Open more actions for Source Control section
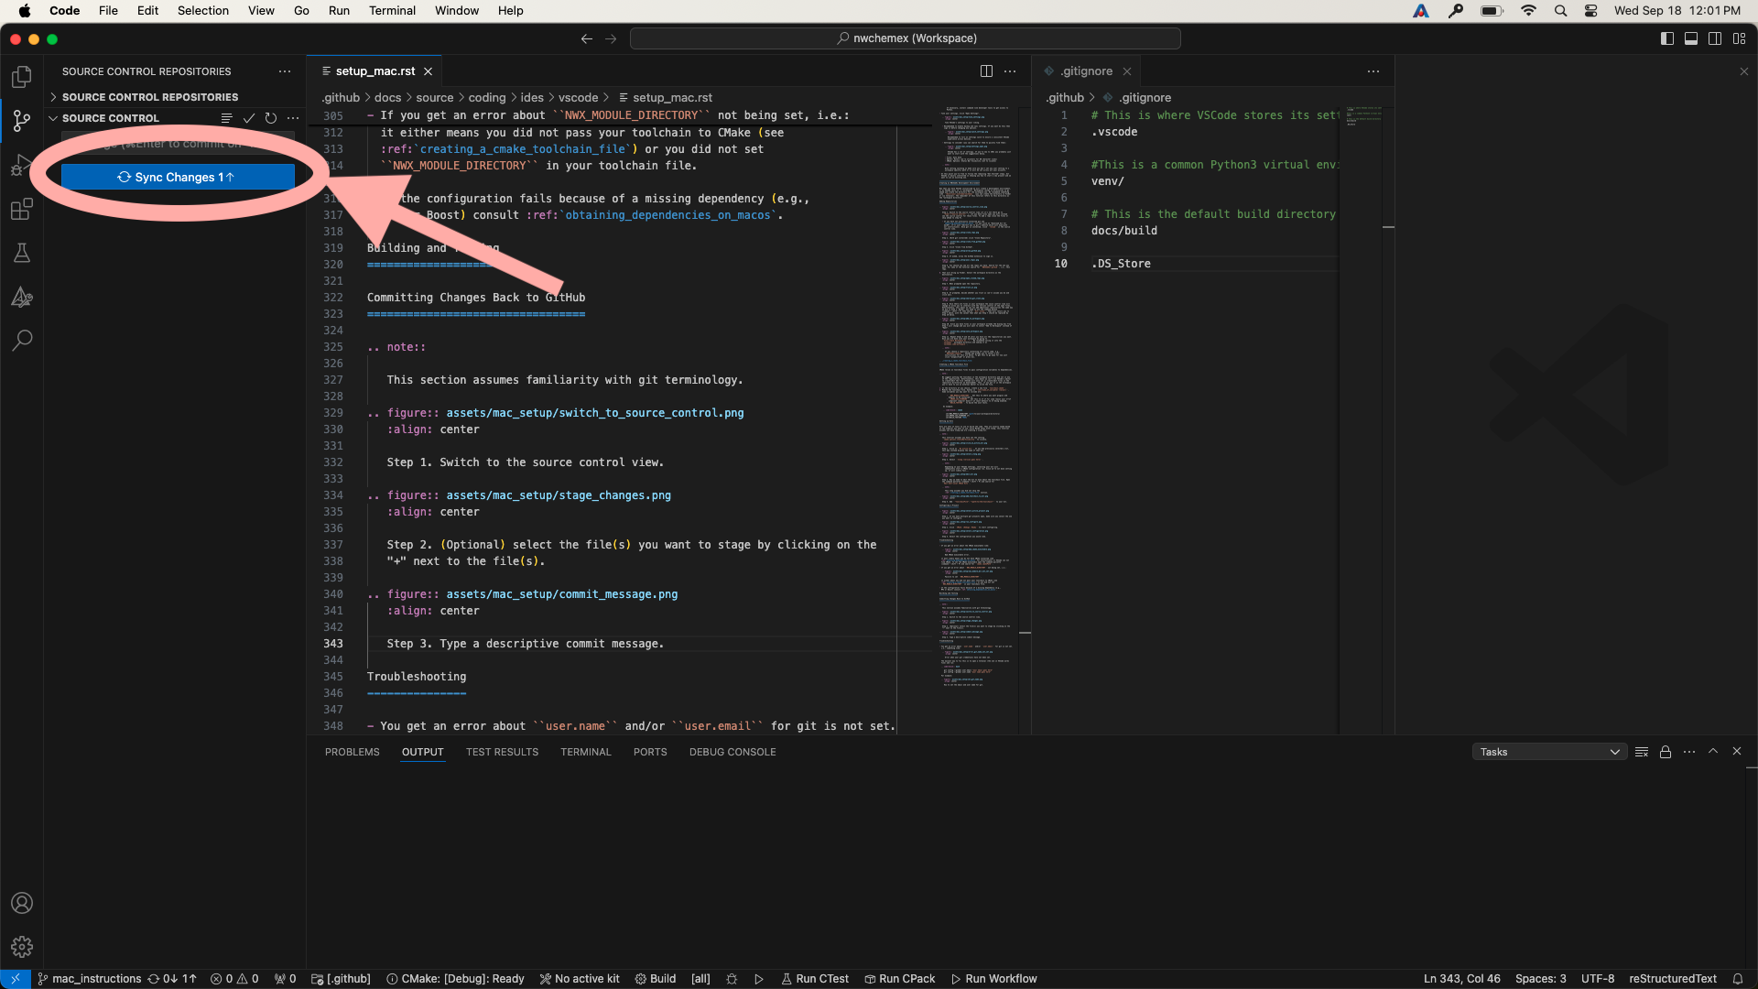The width and height of the screenshot is (1758, 989). (293, 118)
